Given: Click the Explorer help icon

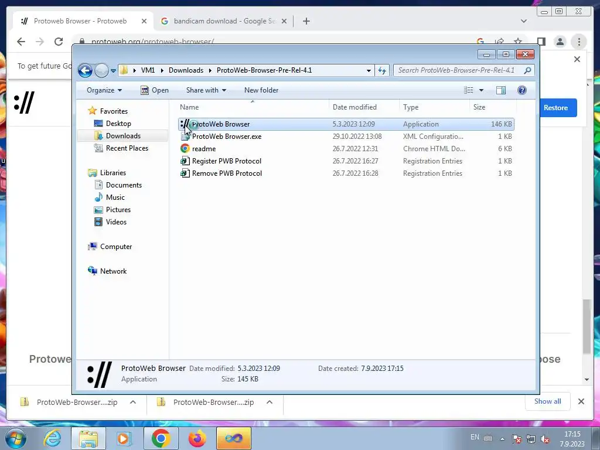Looking at the screenshot, I should (x=522, y=90).
